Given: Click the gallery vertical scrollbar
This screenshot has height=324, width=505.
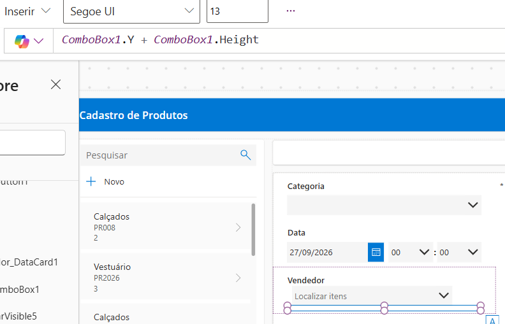Looking at the screenshot, I should point(254,230).
